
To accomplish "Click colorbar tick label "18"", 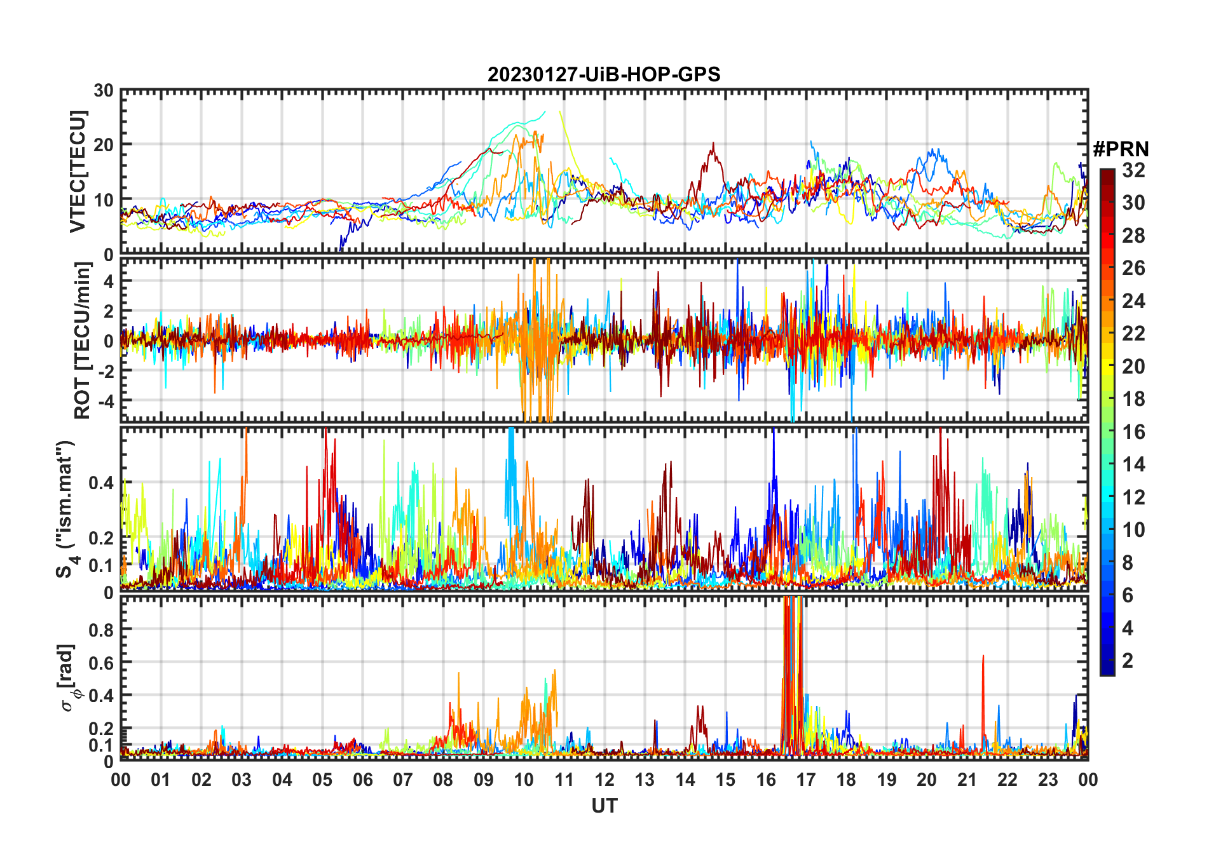I will (1133, 399).
